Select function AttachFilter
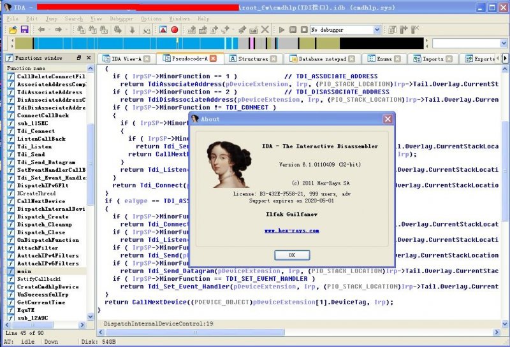Image resolution: width=510 pixels, height=347 pixels. click(38, 248)
